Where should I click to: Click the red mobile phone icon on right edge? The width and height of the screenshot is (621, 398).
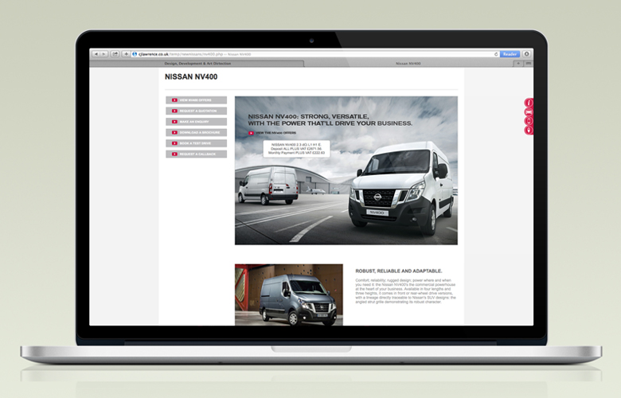click(529, 120)
